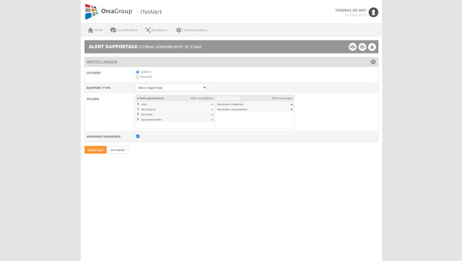Select the scherm output radio button
Viewport: 462px width, 261px height.
(138, 72)
